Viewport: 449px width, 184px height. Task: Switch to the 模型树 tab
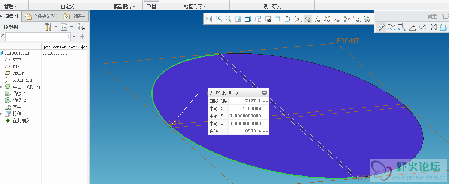pos(10,16)
